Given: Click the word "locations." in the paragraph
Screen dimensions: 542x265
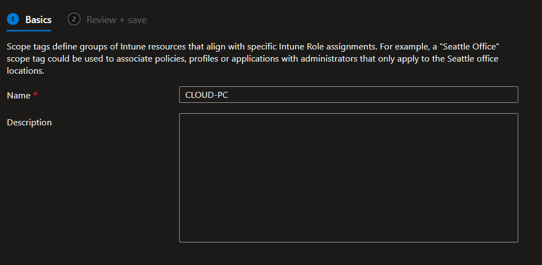Looking at the screenshot, I should 25,71.
